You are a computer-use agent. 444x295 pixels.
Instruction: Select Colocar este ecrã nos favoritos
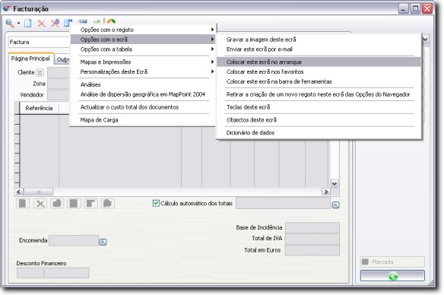coord(319,71)
